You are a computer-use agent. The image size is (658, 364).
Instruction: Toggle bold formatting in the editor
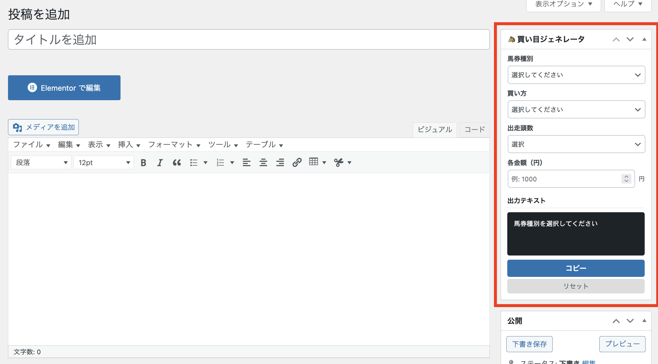[x=143, y=162]
